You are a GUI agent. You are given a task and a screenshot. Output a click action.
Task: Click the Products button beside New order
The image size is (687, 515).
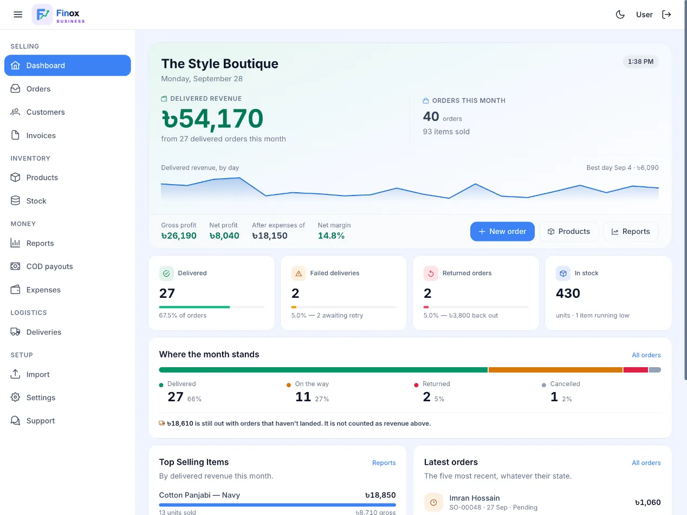(568, 231)
